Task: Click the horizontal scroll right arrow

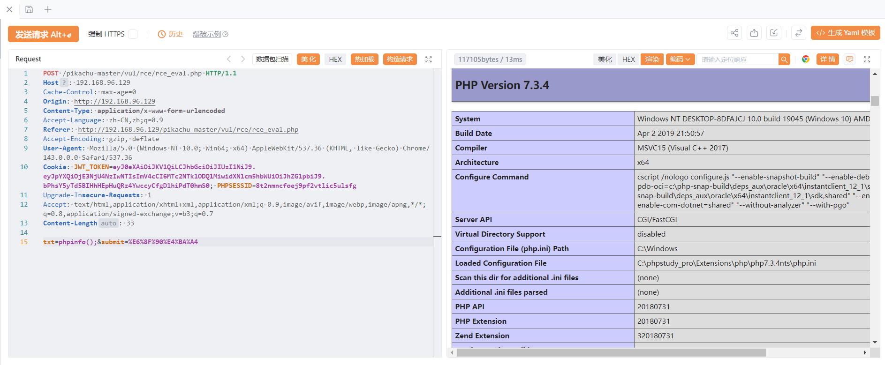Action: pyautogui.click(x=865, y=352)
